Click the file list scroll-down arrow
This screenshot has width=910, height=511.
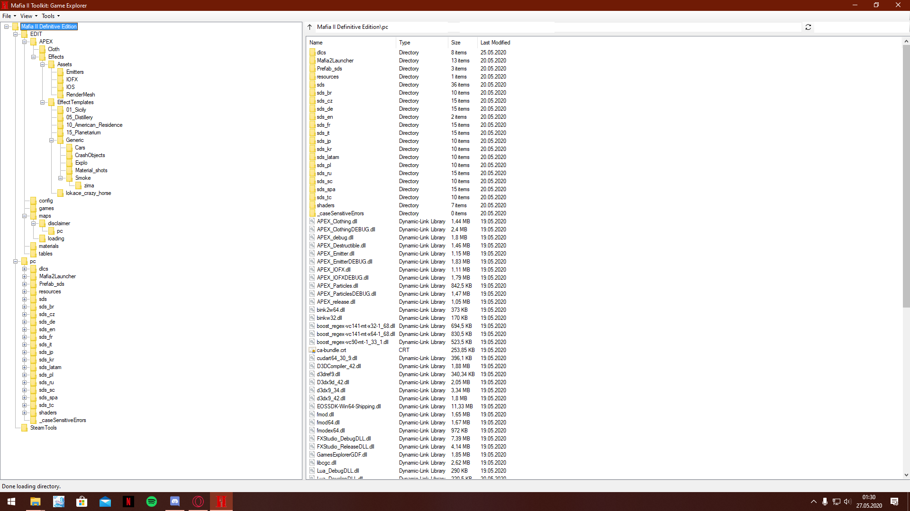(x=906, y=475)
